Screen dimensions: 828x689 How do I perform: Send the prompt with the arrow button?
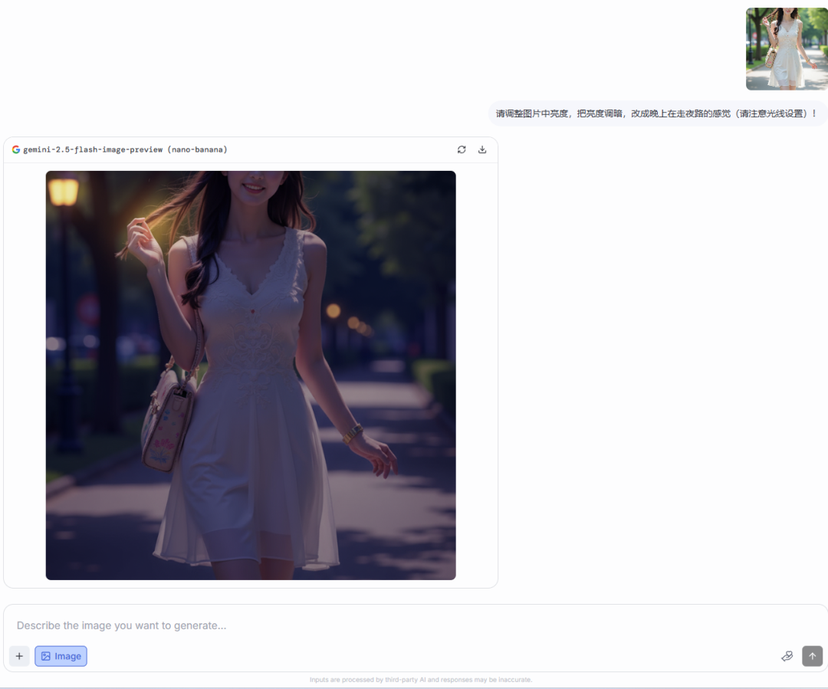pos(812,656)
